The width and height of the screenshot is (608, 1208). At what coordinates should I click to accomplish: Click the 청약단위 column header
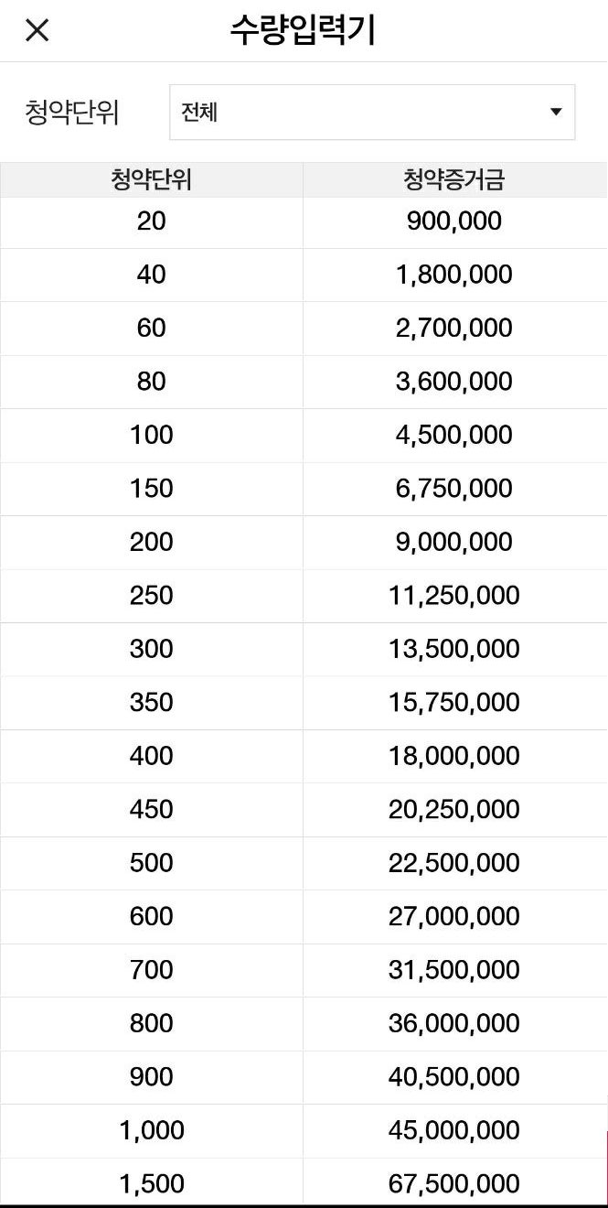152,179
